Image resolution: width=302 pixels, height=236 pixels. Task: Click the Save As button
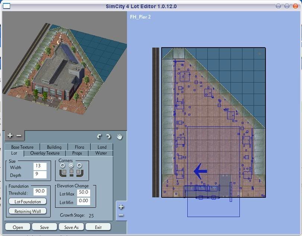[71, 227]
